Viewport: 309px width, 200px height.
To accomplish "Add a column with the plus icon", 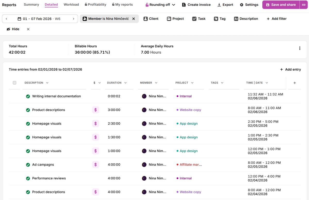I will click(295, 83).
